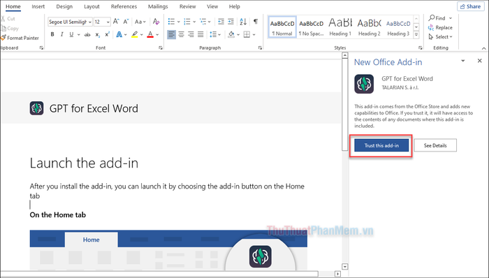Toggle strikethrough text formatting
This screenshot has width=489, height=278.
pos(87,35)
